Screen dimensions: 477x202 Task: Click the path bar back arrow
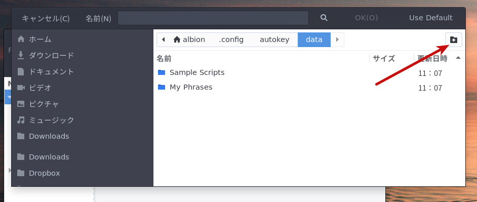click(x=164, y=39)
